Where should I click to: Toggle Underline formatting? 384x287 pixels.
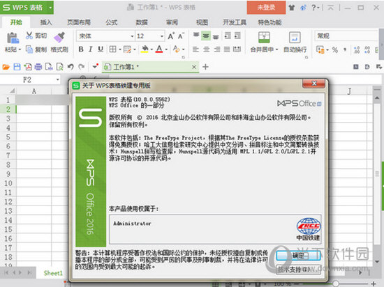point(101,49)
